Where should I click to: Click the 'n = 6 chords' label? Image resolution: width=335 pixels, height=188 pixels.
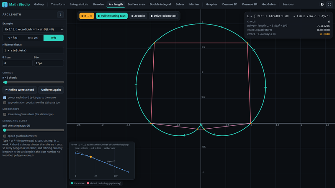pyautogui.click(x=10, y=78)
